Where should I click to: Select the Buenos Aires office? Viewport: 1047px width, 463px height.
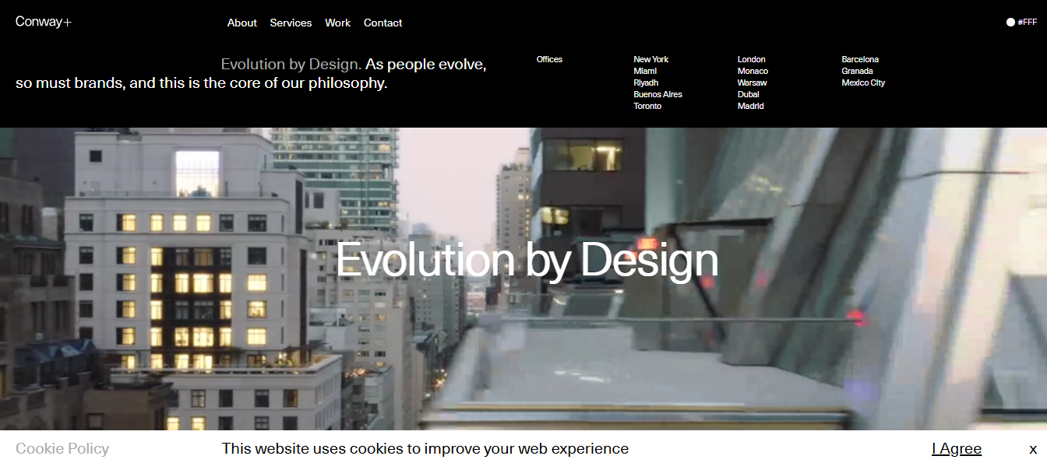(657, 94)
